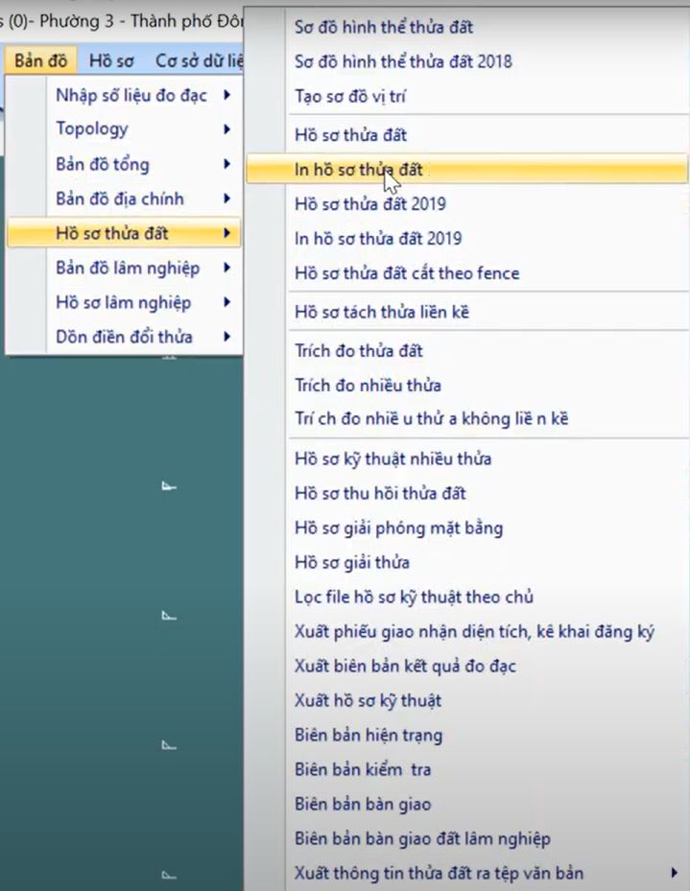This screenshot has height=891, width=690.
Task: Click arrow next to Dồn điền đổi thửa
Action: pos(226,337)
